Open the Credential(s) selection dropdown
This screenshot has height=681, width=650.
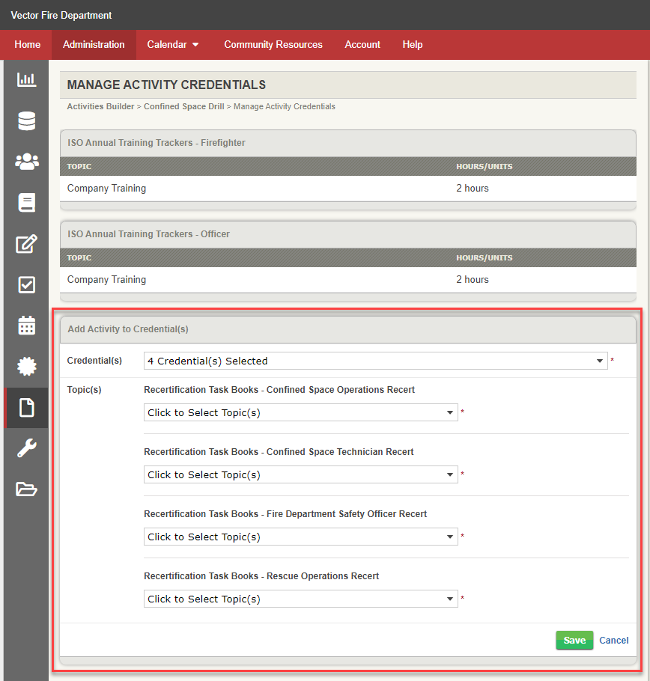(374, 360)
